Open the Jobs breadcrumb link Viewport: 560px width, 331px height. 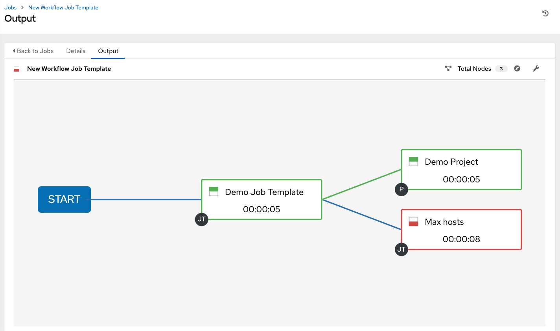(x=10, y=7)
